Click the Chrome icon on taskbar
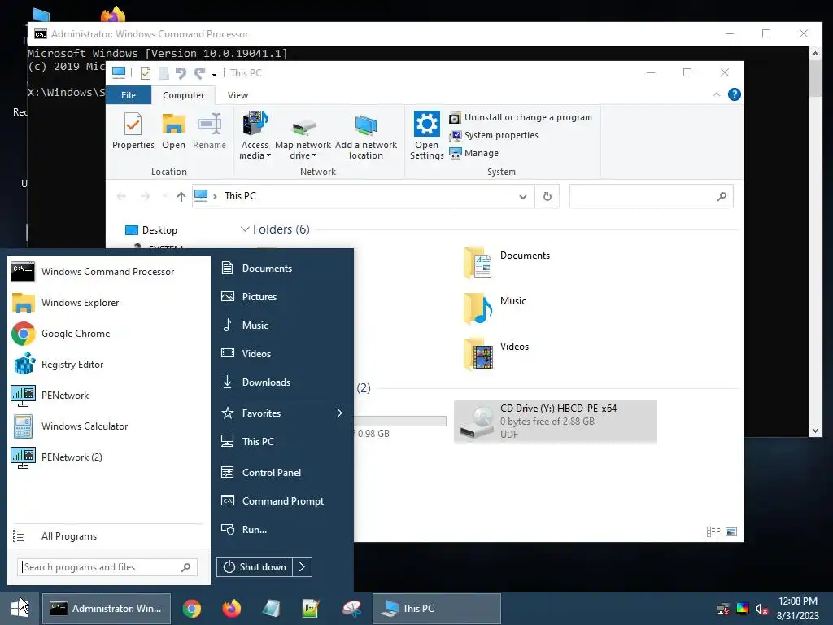This screenshot has height=625, width=833. pyautogui.click(x=192, y=609)
